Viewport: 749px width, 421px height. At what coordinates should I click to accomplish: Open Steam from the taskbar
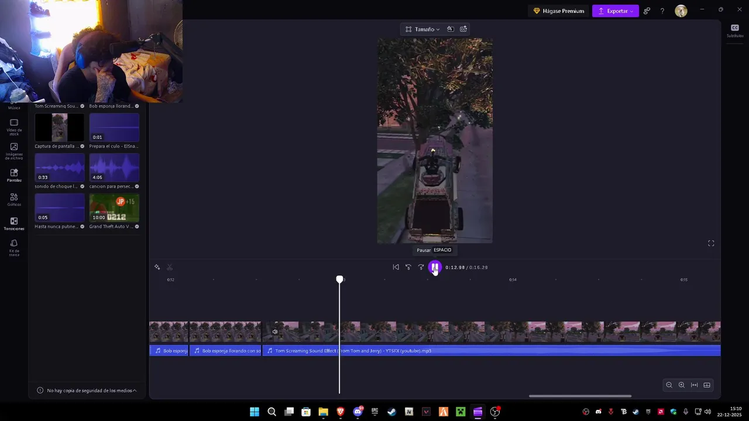[x=391, y=412]
